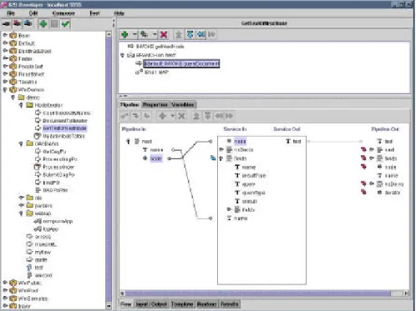
Task: Expand the db folder
Action: 21,198
